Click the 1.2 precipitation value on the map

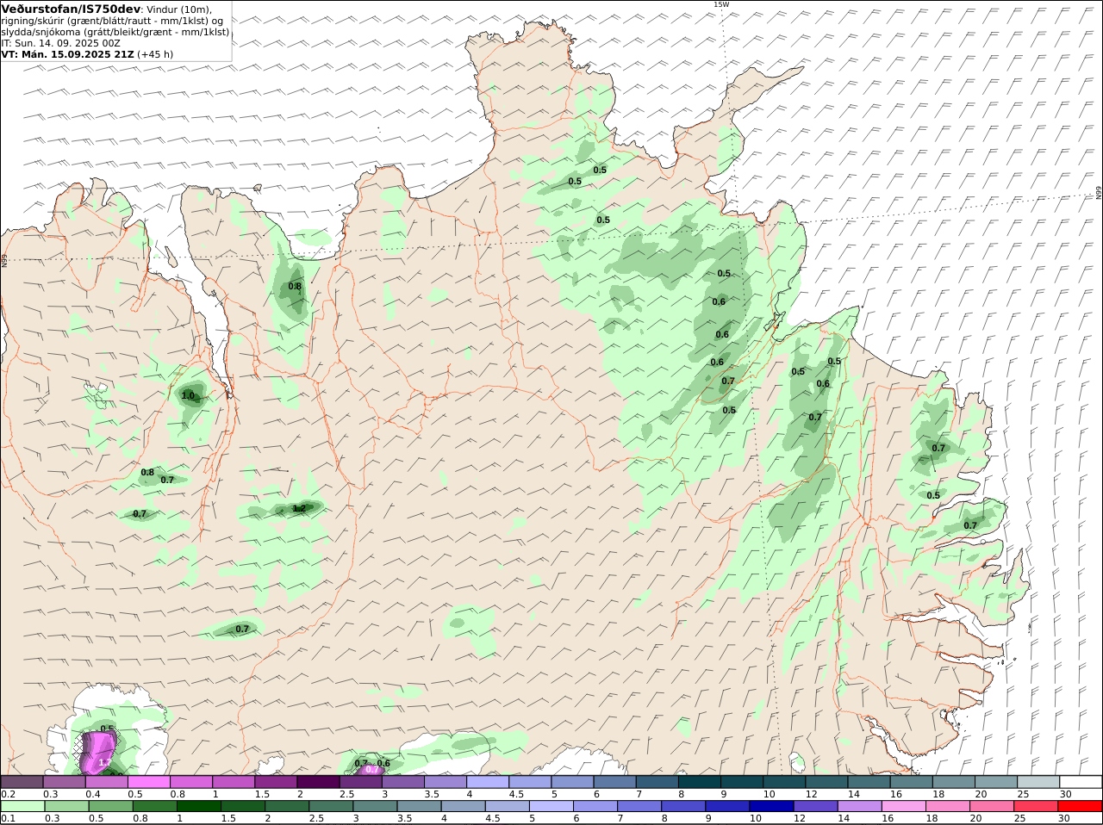[x=299, y=508]
